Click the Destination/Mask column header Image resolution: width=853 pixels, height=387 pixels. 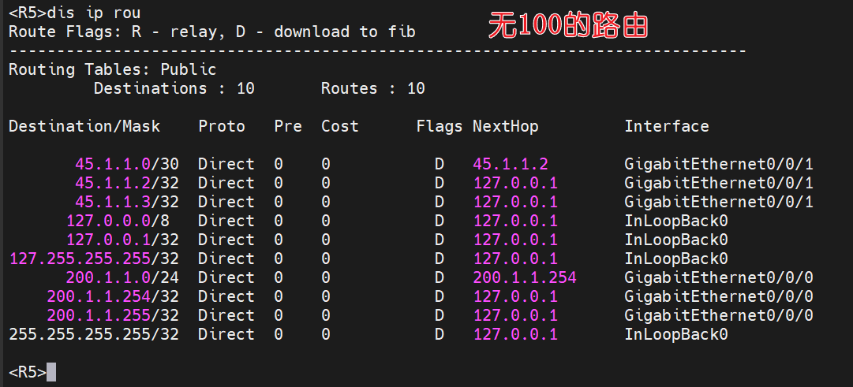point(84,126)
